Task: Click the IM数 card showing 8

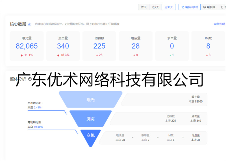Action: click(x=208, y=46)
